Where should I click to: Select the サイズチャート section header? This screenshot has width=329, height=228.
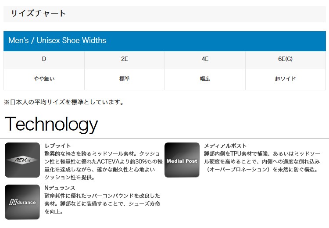point(164,14)
